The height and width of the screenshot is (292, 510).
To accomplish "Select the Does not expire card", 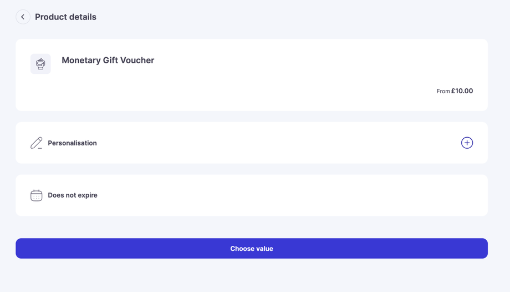I will click(x=252, y=195).
